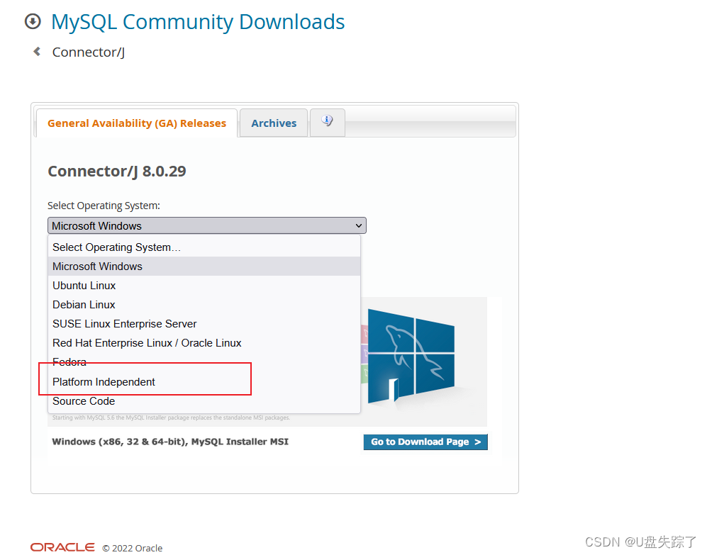Screen dimensions: 707x555
Task: Select Microsoft Windows from the list
Action: [x=204, y=267]
